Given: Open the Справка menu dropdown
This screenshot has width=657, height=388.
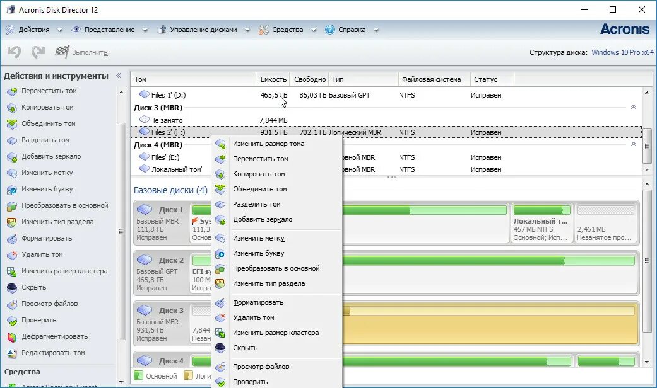Looking at the screenshot, I should 352,30.
